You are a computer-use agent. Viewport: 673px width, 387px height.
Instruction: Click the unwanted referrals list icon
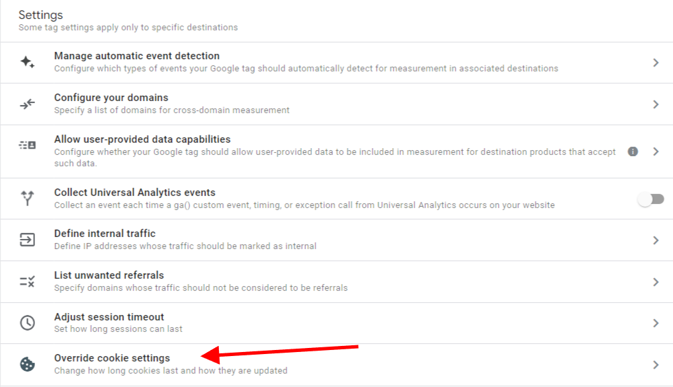(28, 281)
